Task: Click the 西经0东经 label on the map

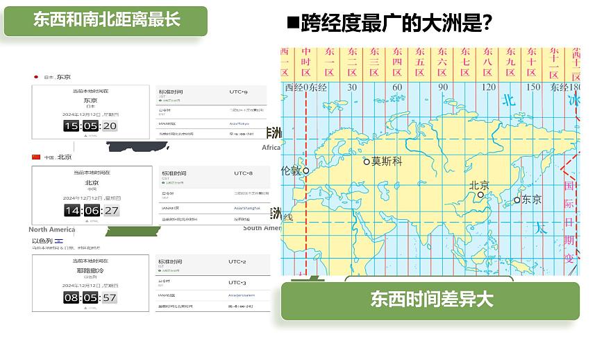Action: point(306,88)
